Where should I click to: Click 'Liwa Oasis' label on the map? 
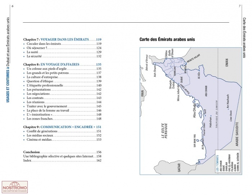pyautogui.click(x=231, y=115)
